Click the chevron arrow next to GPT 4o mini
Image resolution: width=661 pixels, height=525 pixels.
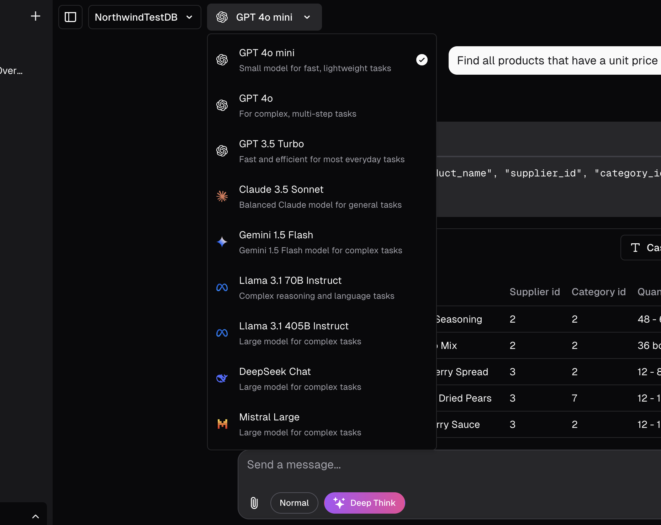tap(307, 17)
